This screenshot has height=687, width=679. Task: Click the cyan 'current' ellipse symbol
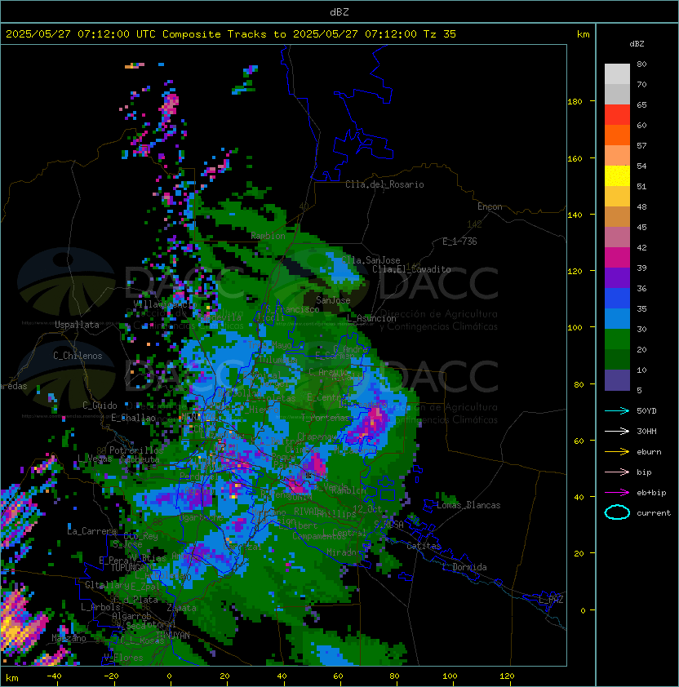(x=617, y=512)
